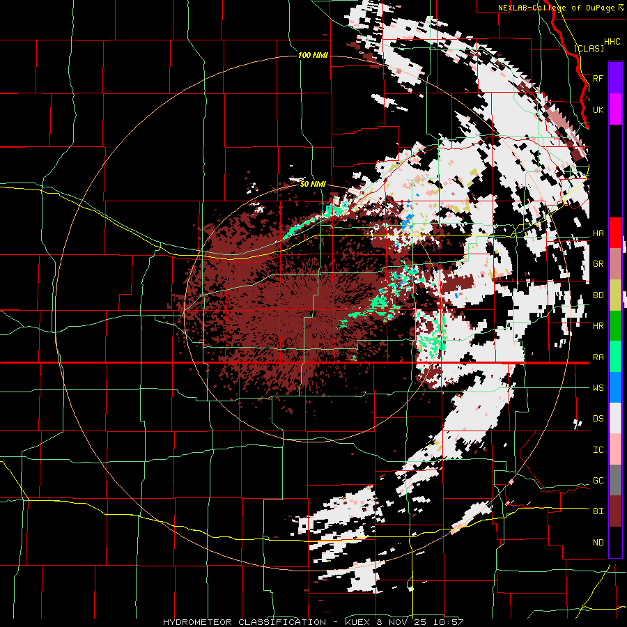Viewport: 627px width, 627px height.
Task: Click the brown BI legend swatch
Action: coord(615,511)
